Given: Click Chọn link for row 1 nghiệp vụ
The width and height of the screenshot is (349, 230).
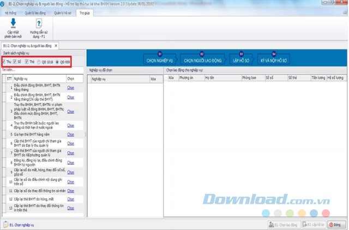Looking at the screenshot, I should pos(70,87).
